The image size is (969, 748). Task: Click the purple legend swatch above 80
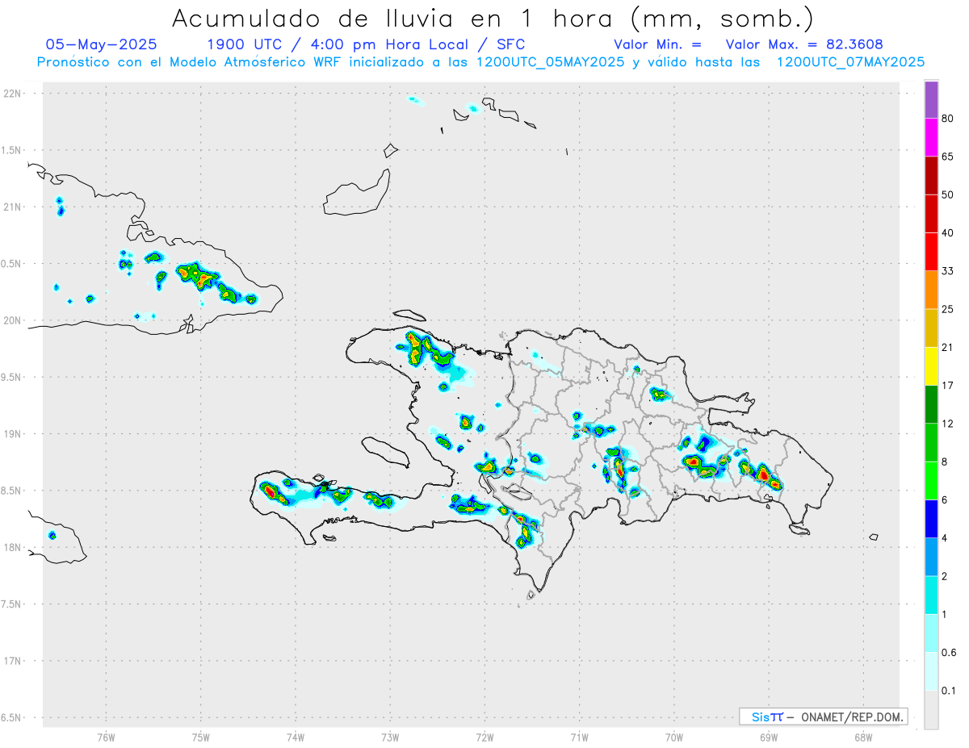[931, 100]
